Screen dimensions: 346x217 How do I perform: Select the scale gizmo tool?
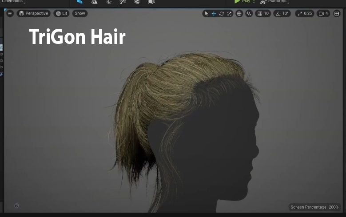229,14
